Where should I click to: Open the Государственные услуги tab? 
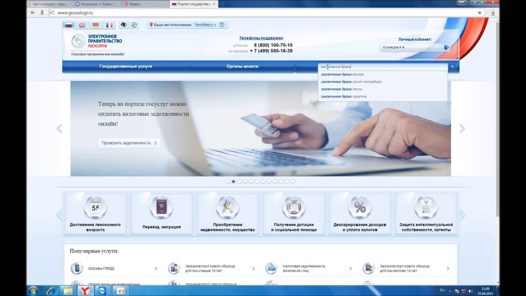pos(126,66)
